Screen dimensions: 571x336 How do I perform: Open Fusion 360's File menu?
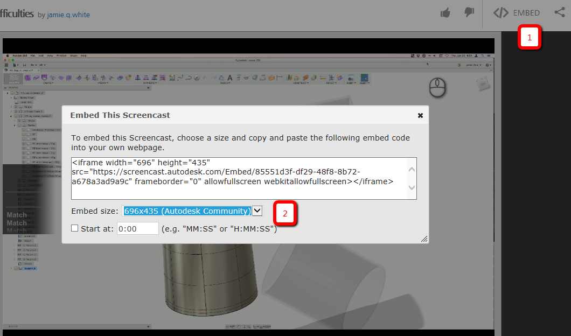coord(31,55)
